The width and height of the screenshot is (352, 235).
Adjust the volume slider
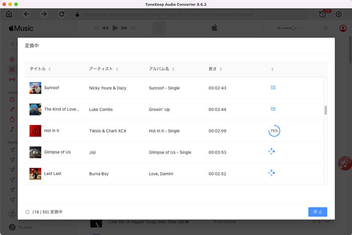[x=293, y=28]
